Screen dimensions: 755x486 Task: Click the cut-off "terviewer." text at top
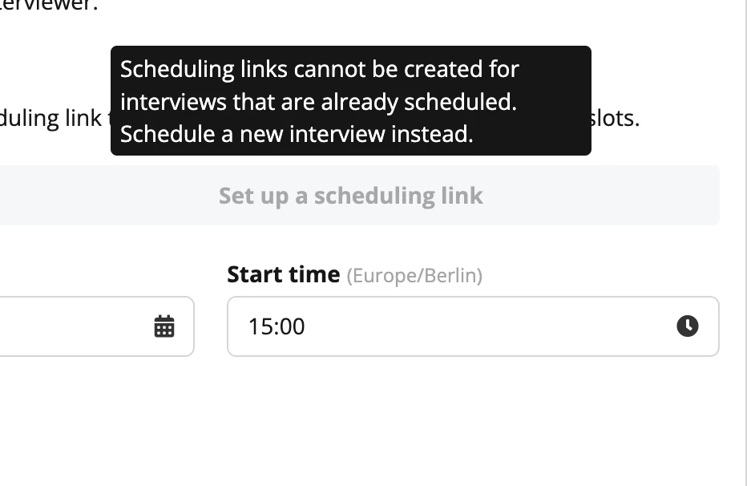pyautogui.click(x=49, y=6)
